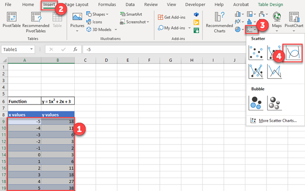
Task: Click the Cancel X in formula bar
Action: [51, 49]
